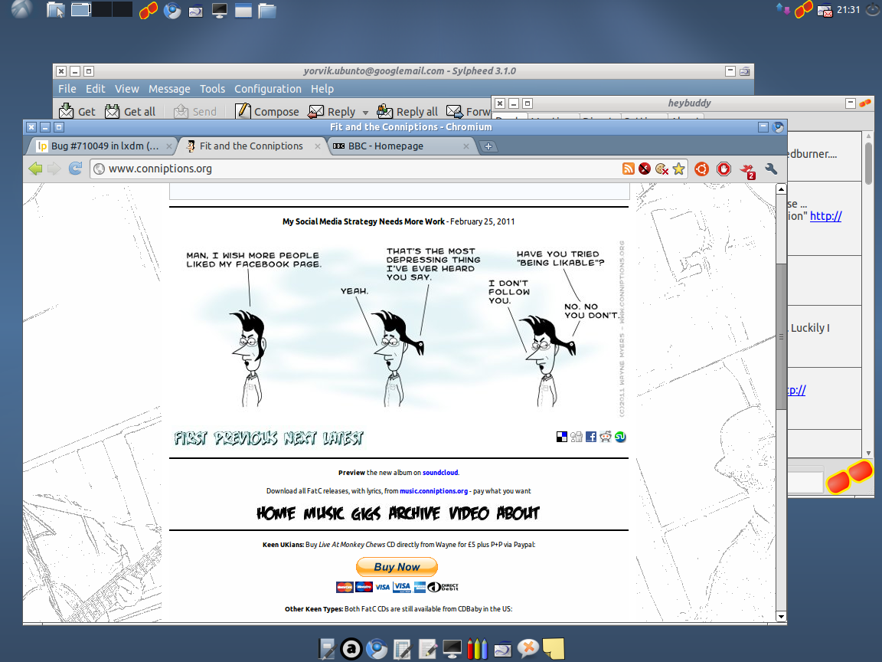Open the Message menu in Sylpheed
Viewport: 882px width, 662px height.
pos(169,89)
